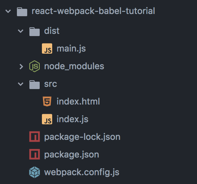197x184 pixels.
Task: Click the dist folder icon
Action: [35, 32]
